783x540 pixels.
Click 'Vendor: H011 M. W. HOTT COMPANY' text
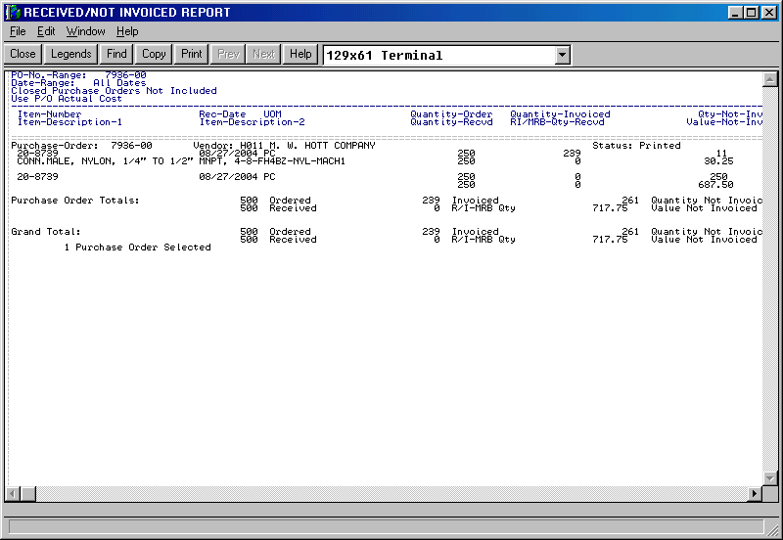point(284,146)
